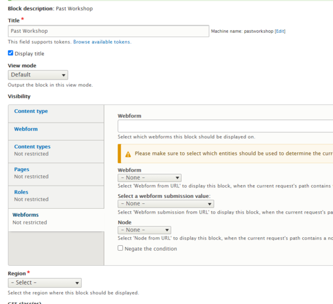Click the 'Output the block in this view mode' text

click(x=50, y=85)
